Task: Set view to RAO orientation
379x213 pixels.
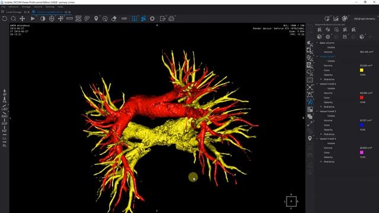Action: click(5, 114)
